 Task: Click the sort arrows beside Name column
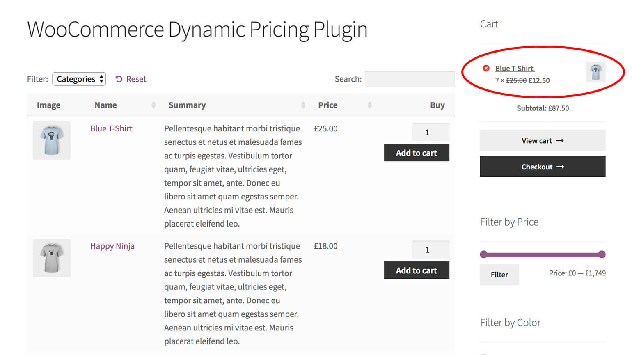[154, 105]
